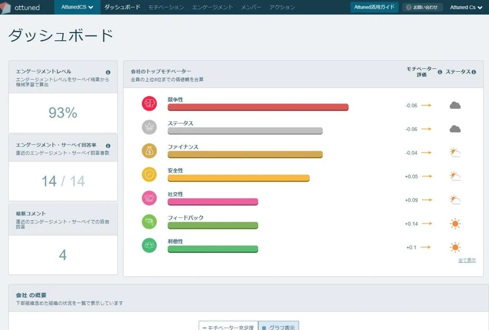The width and height of the screenshot is (489, 330).
Task: Open the Attuned活用ガイド button
Action: pyautogui.click(x=374, y=7)
